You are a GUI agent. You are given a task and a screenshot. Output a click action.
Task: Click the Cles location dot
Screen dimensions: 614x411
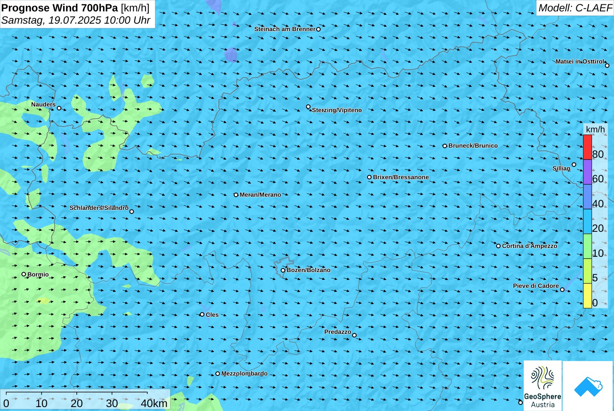202,315
